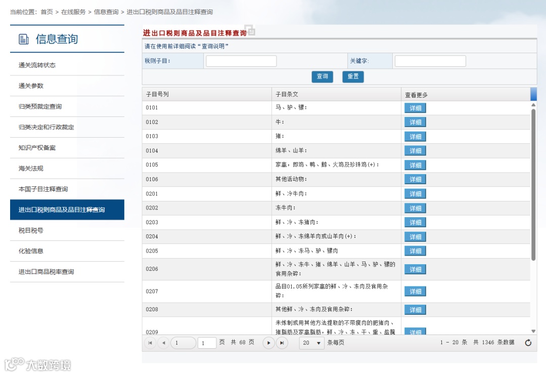The width and height of the screenshot is (546, 375).
Task: Open 详细 for row 0101
Action: [415, 108]
